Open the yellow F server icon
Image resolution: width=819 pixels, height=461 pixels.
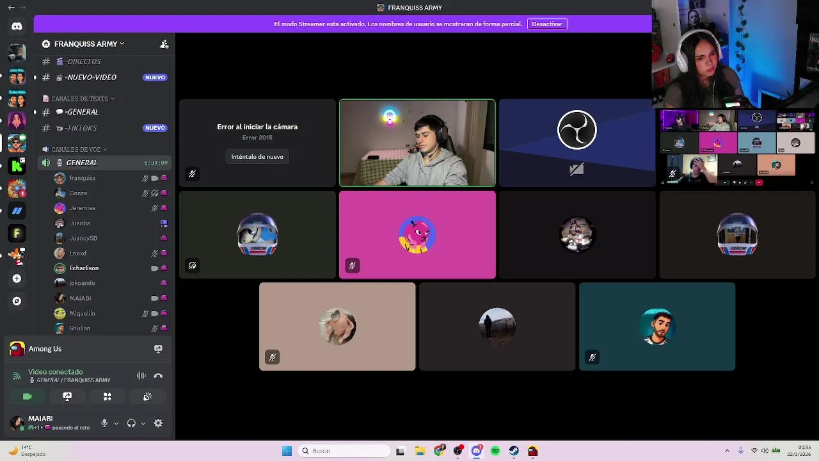tap(17, 234)
